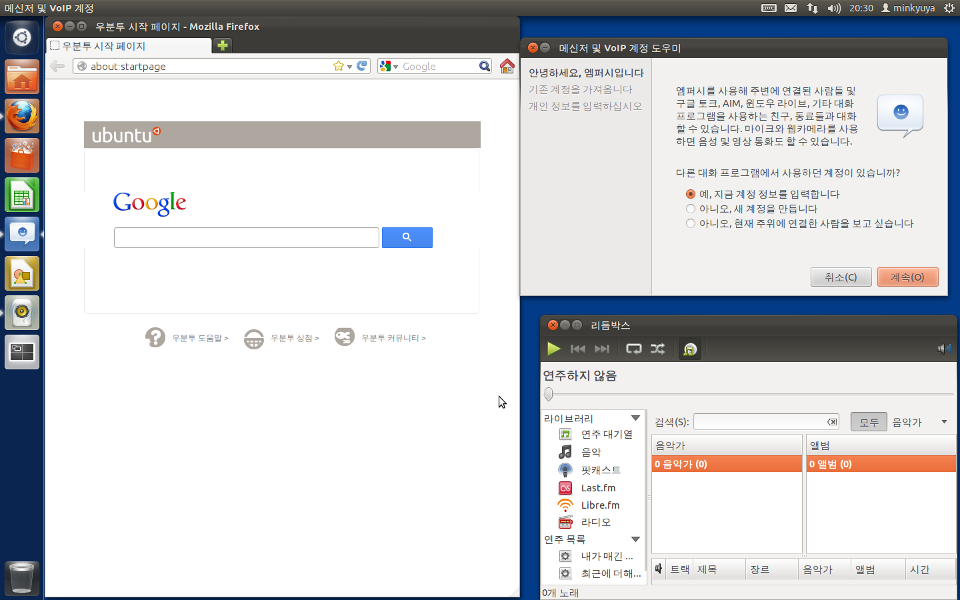Click Firefox back button
Screen dimensions: 960x600
(x=58, y=66)
